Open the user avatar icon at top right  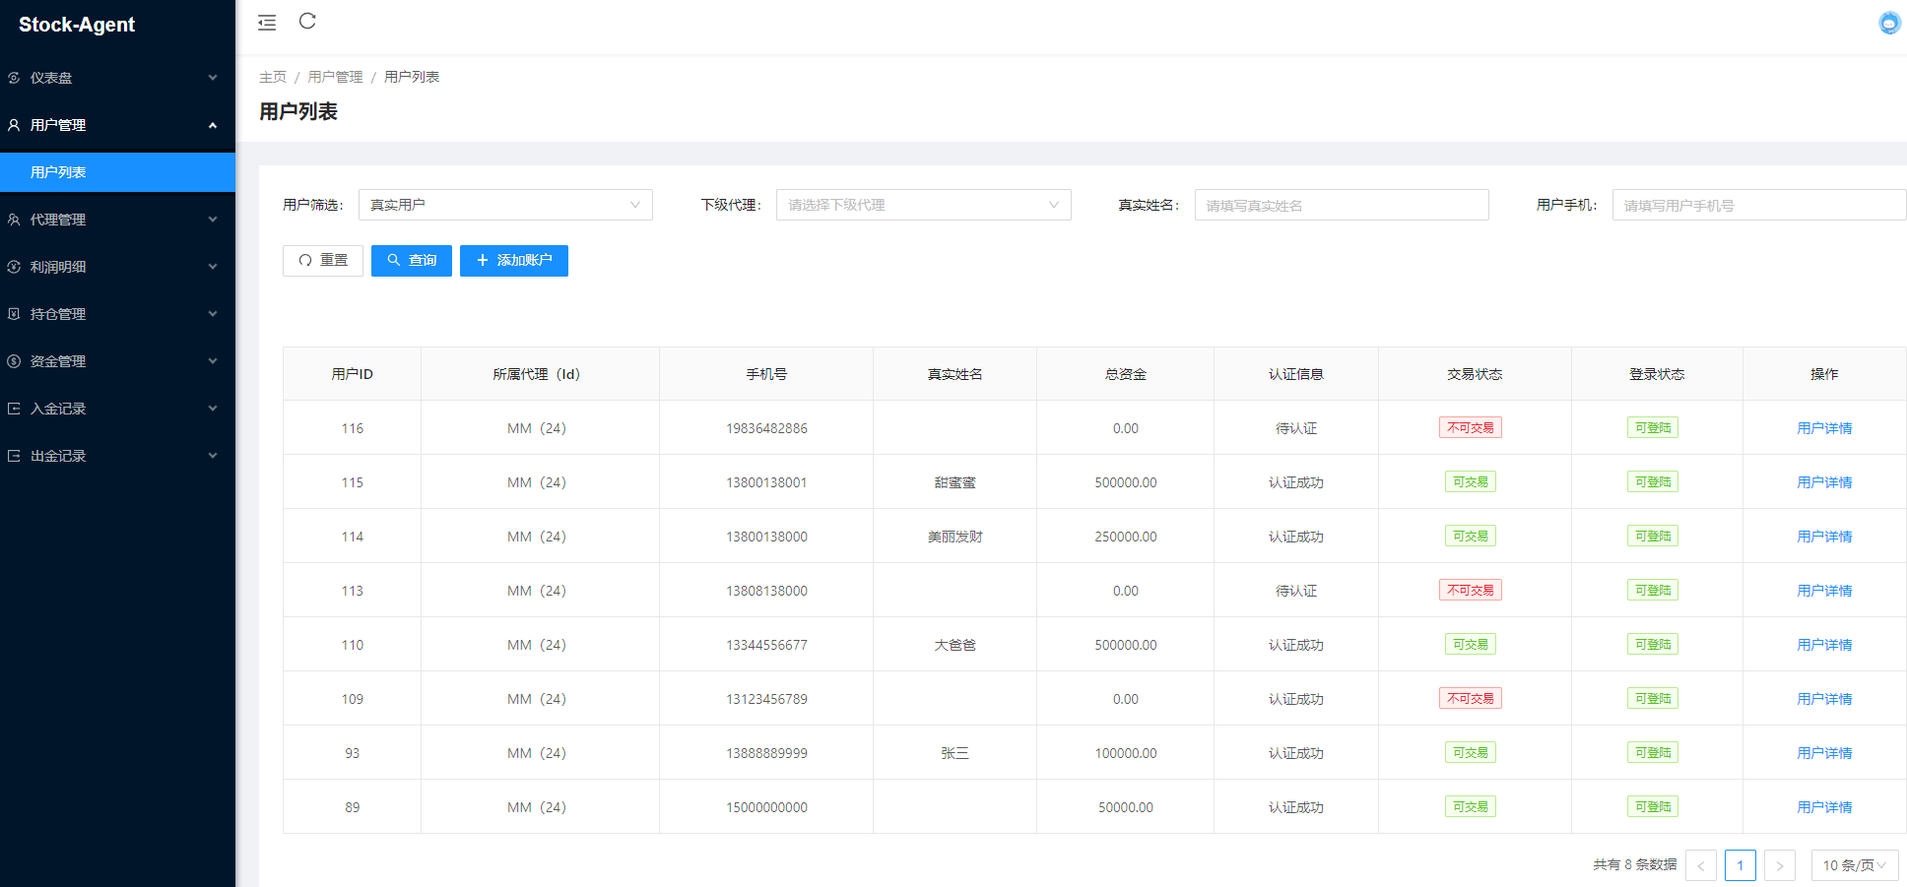pos(1888,23)
